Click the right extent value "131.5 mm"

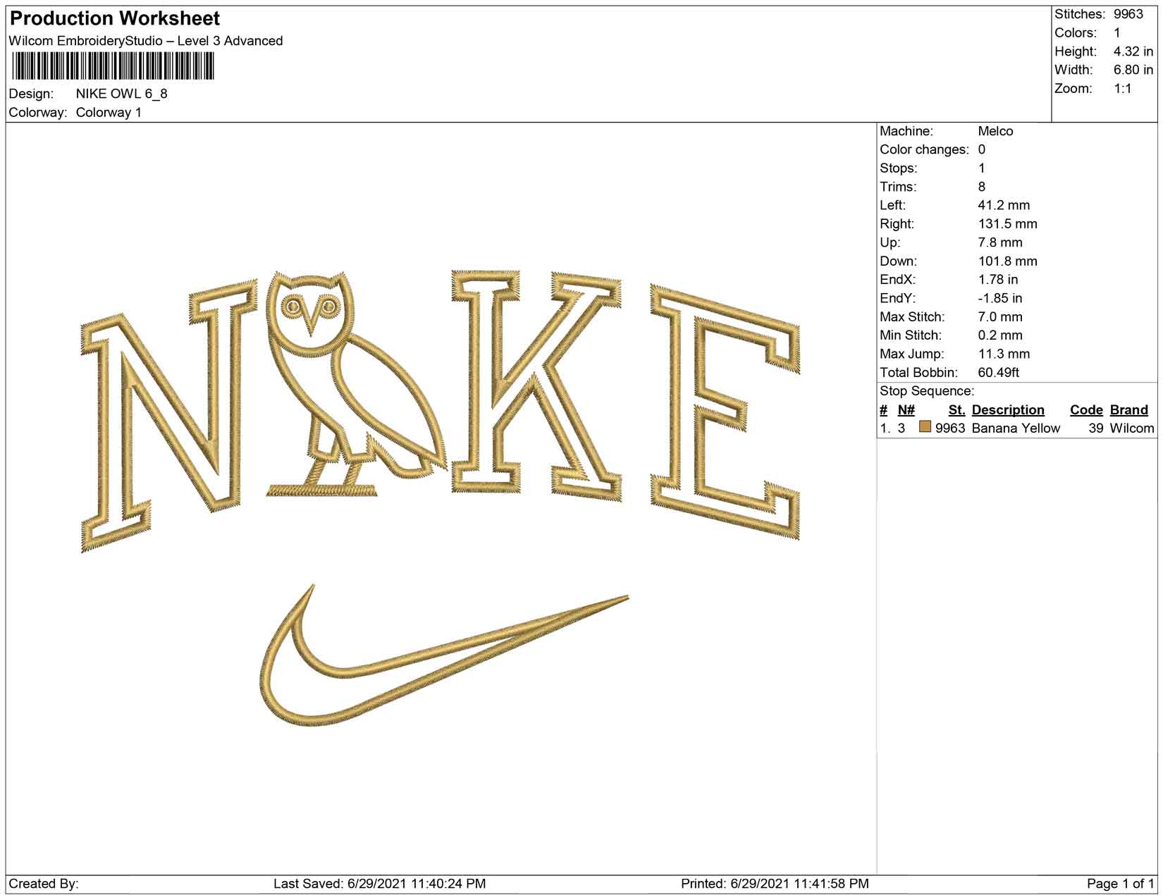click(1008, 224)
